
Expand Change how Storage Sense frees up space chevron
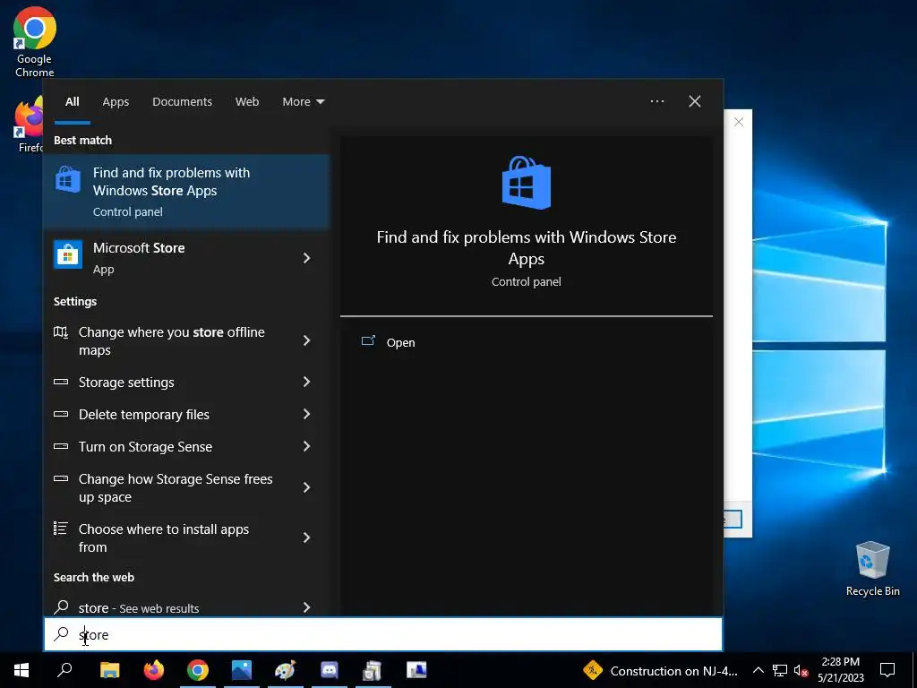tap(306, 487)
